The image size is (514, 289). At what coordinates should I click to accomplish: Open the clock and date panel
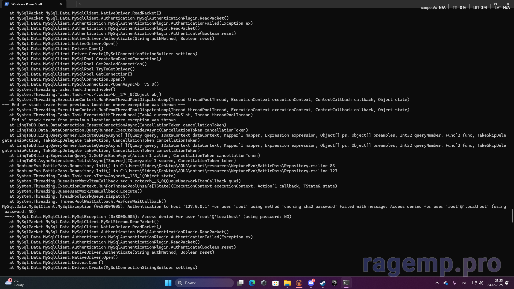coord(495,283)
